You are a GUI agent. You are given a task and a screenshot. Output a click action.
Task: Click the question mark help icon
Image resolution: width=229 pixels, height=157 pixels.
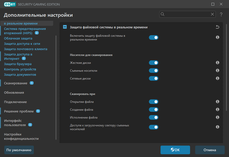(221, 14)
